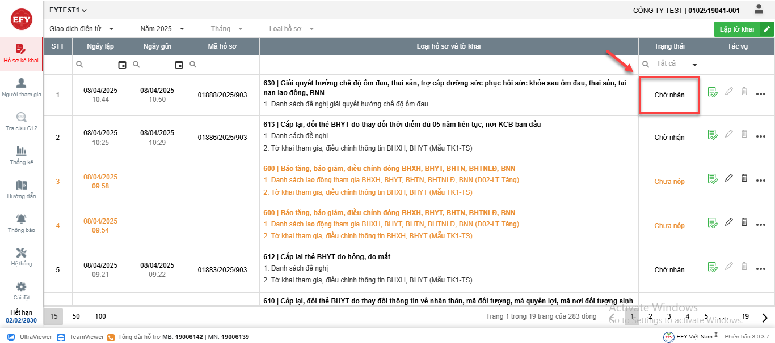
Task: Open Tra cứu C12 lookup icon
Action: 22,117
